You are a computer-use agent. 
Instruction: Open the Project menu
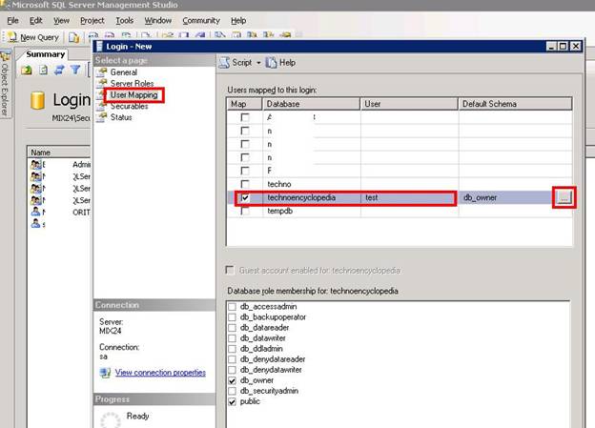(92, 20)
